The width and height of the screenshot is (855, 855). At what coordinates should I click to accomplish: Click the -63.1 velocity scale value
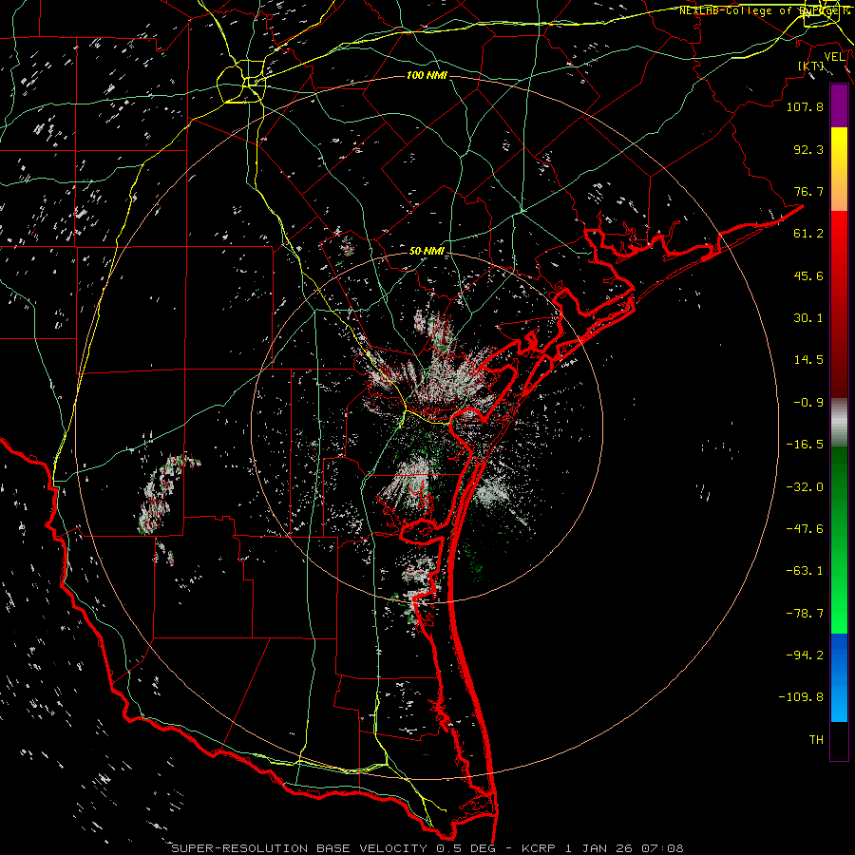tap(805, 571)
